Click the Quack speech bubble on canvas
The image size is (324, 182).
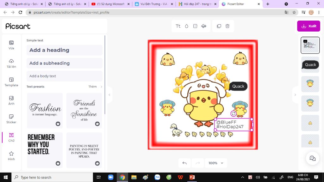[238, 86]
